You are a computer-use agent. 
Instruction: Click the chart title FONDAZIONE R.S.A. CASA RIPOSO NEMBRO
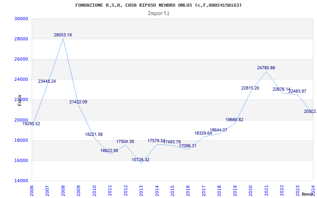tap(158, 5)
